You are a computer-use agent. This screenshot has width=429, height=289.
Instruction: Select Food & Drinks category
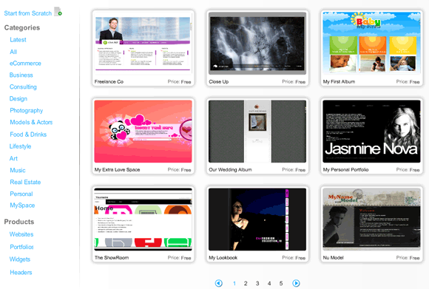[x=28, y=135]
